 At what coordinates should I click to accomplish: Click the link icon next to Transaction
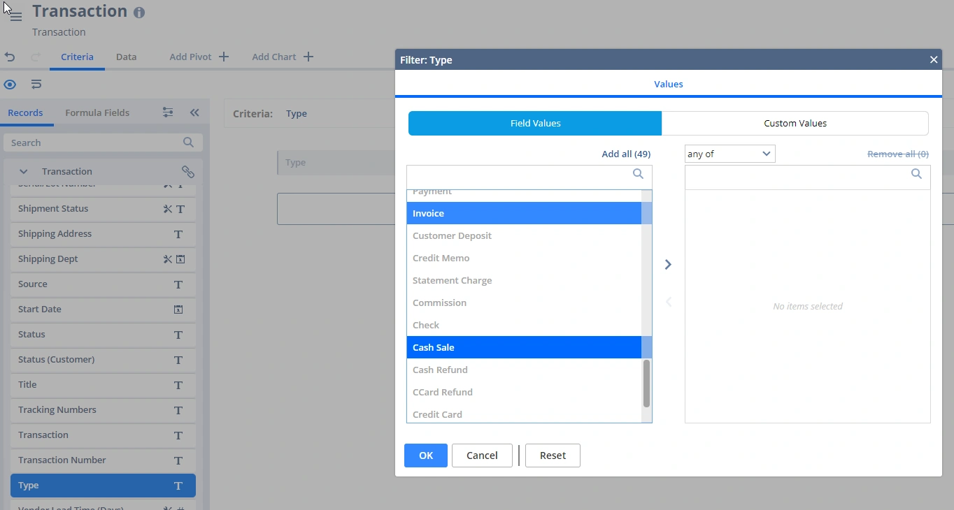click(187, 172)
